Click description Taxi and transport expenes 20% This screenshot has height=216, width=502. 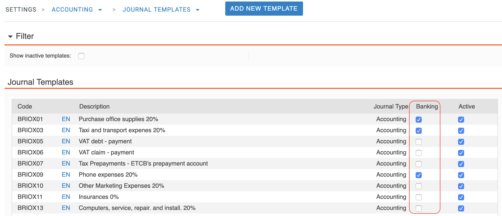122,130
